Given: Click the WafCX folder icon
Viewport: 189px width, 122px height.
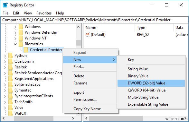Looking at the screenshot, I should [x=11, y=113].
